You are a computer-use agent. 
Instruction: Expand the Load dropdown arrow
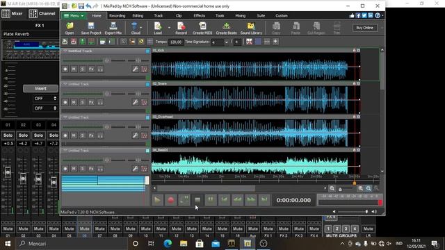(169, 28)
